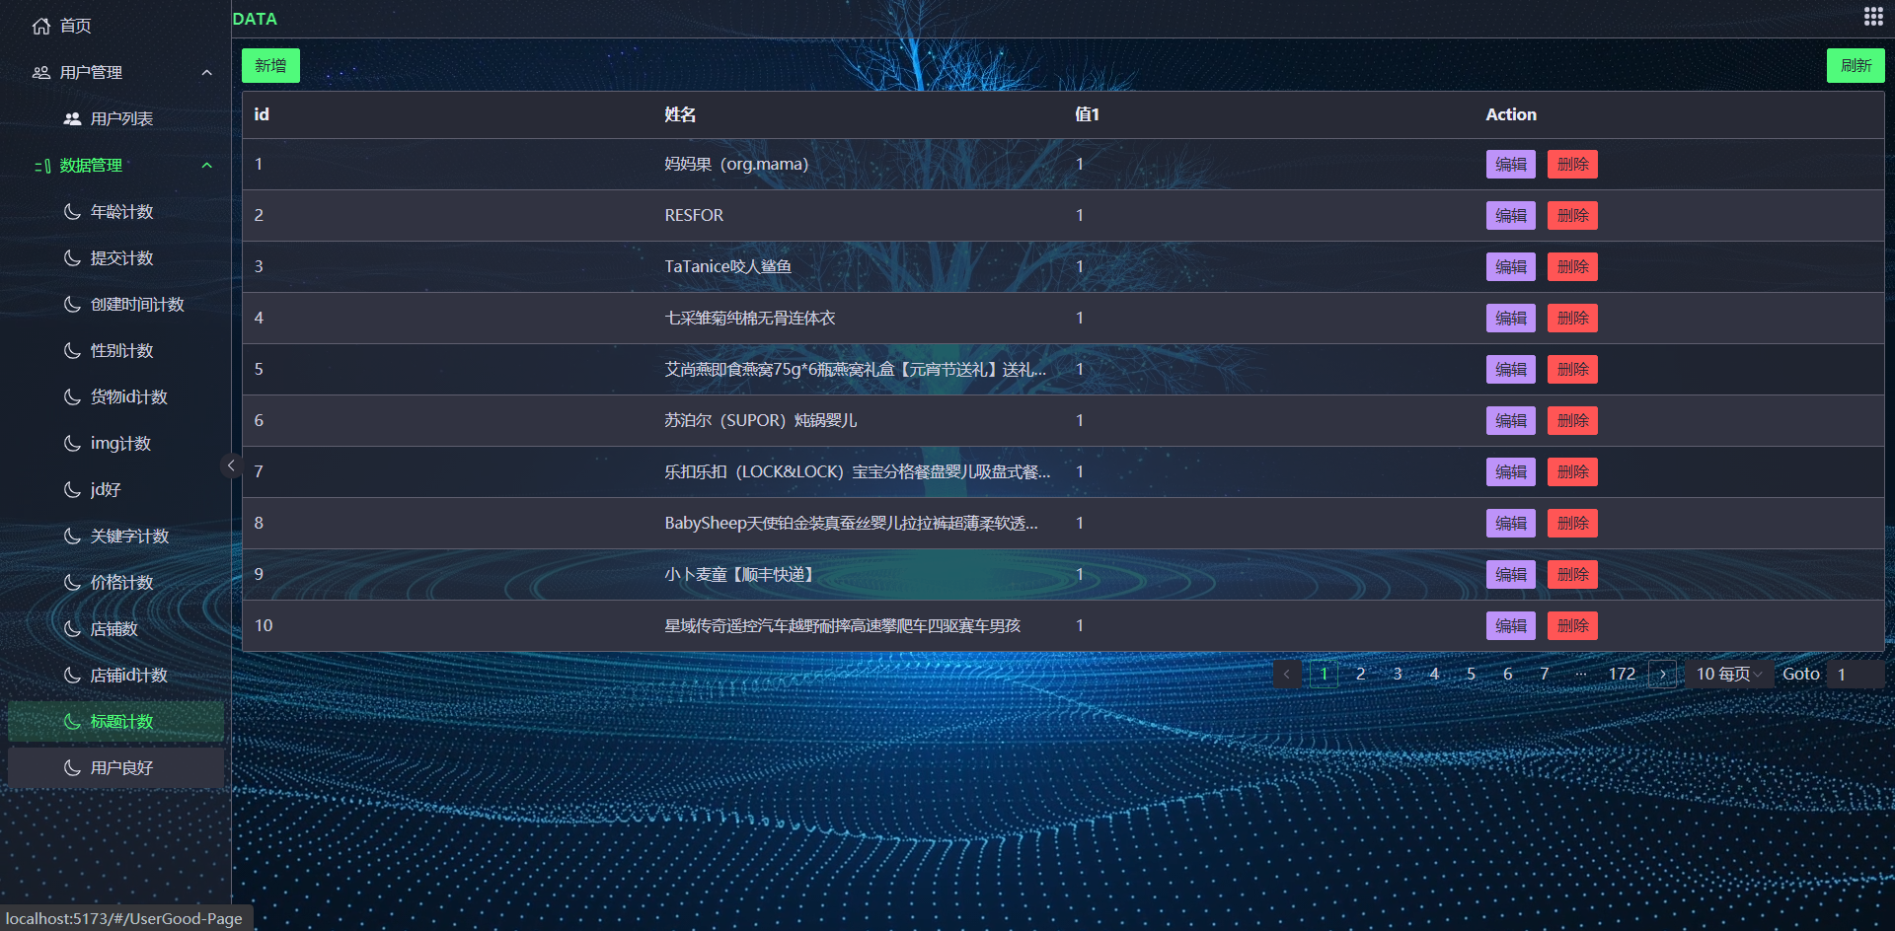
Task: Click the moon icon beside 年龄计数
Action: click(72, 211)
